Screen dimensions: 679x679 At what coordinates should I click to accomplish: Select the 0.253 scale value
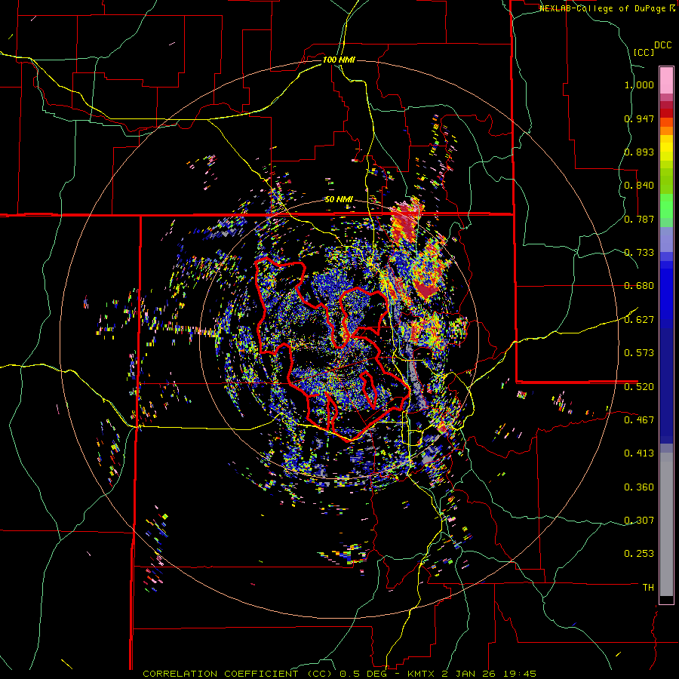pyautogui.click(x=639, y=554)
